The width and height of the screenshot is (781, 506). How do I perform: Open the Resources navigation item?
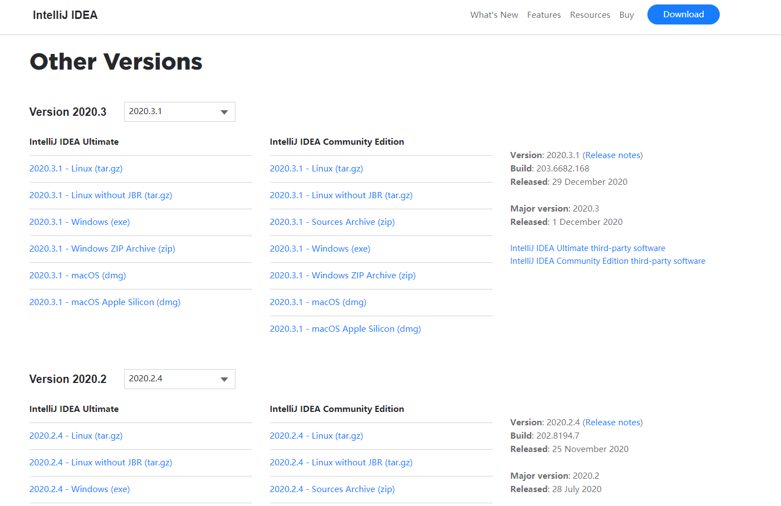590,15
